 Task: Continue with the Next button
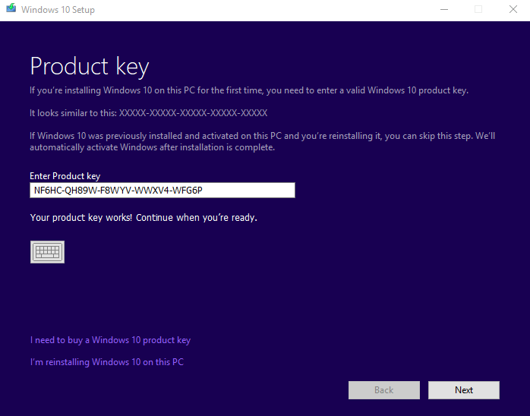(x=464, y=390)
